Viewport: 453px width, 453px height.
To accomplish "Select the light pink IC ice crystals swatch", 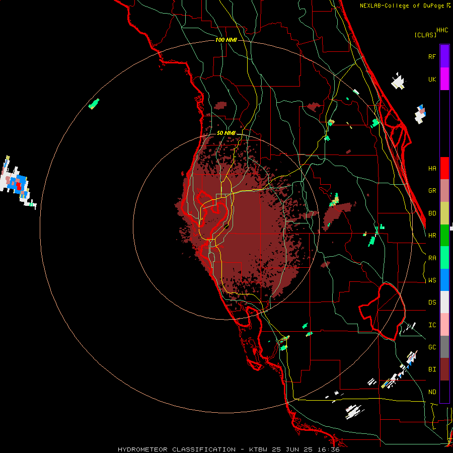I will 444,325.
